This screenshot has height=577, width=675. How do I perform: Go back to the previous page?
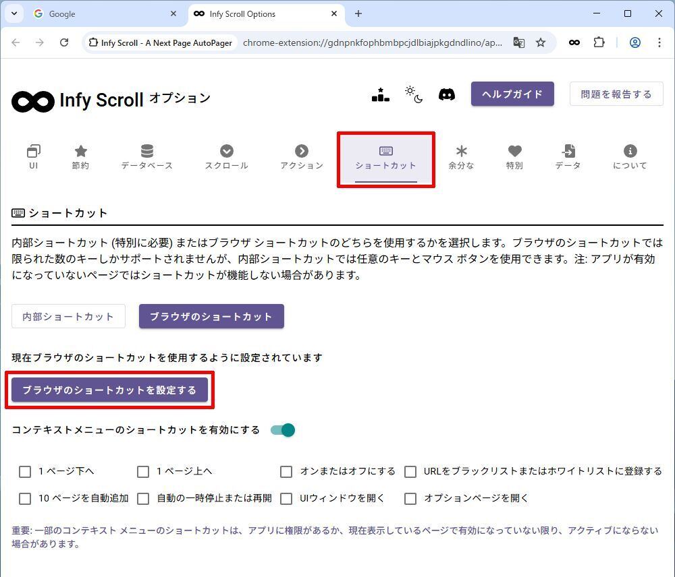pos(16,42)
